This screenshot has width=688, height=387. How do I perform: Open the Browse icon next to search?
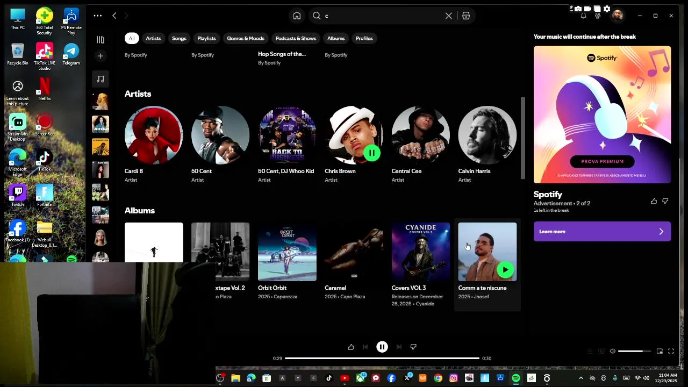[x=466, y=16]
